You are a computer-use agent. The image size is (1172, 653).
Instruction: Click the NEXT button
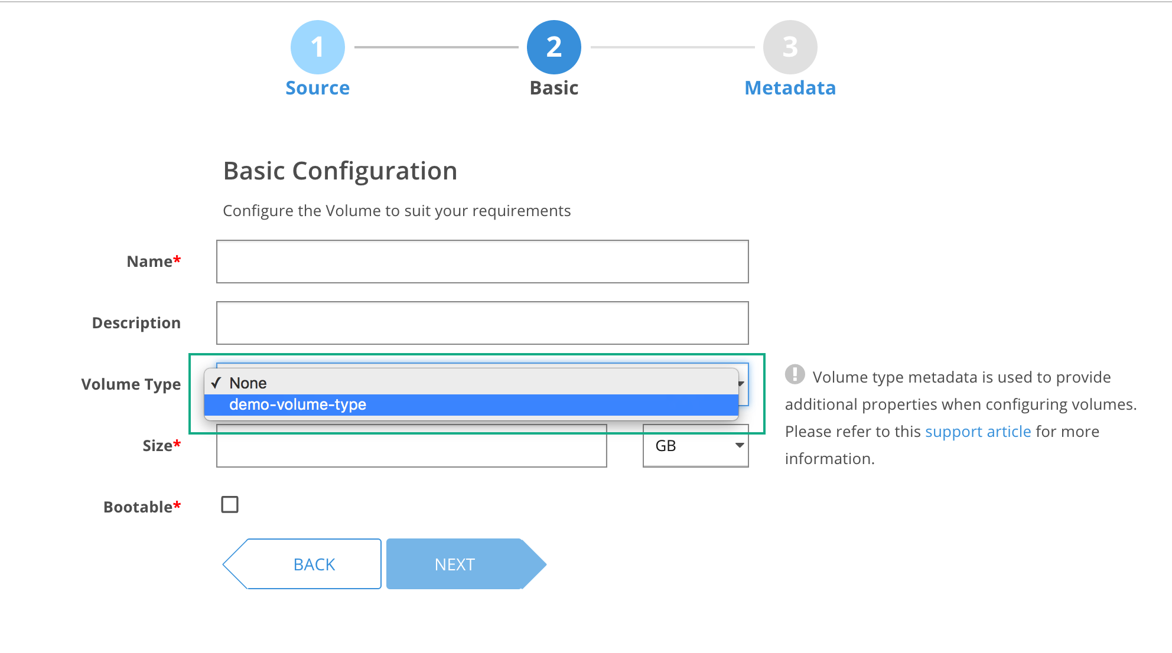[455, 564]
